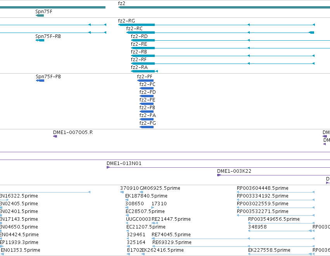Viewport: 330px width, 256px height.
Task: Click the fz2-PA protein feature
Action: coord(147,119)
